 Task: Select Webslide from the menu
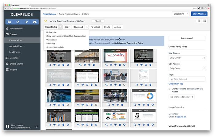(x=50, y=44)
